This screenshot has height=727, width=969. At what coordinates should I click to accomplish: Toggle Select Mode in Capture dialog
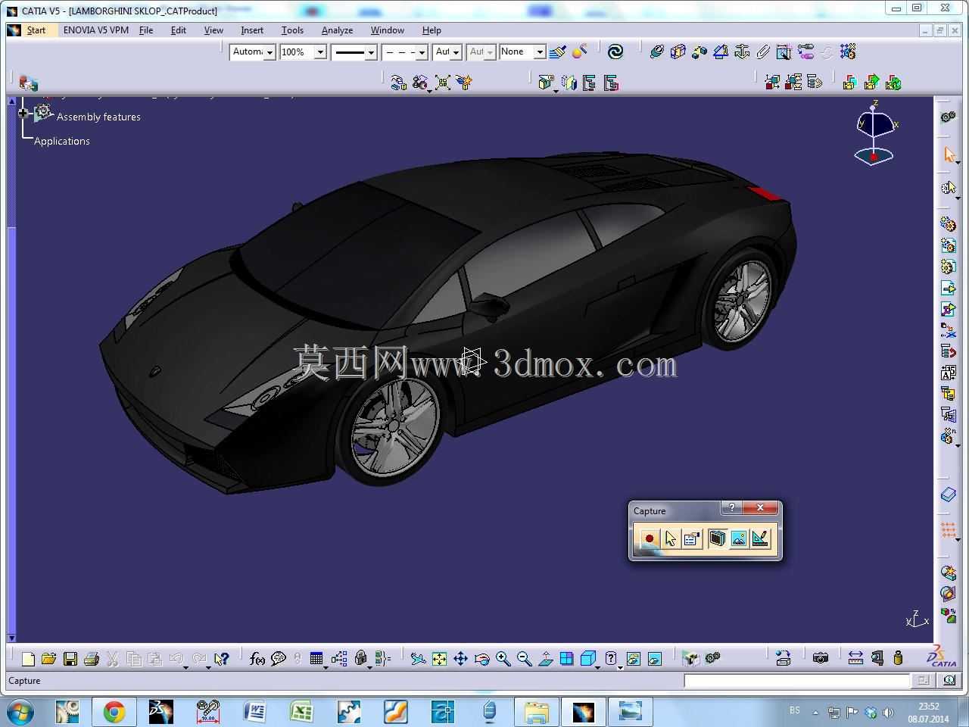[x=670, y=538]
